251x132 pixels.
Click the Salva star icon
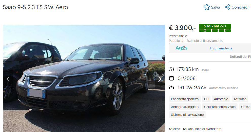point(207,7)
